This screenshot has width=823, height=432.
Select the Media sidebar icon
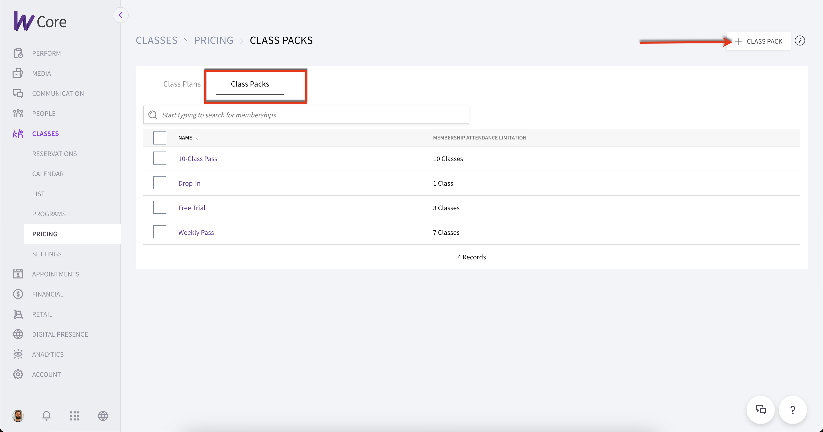[18, 73]
